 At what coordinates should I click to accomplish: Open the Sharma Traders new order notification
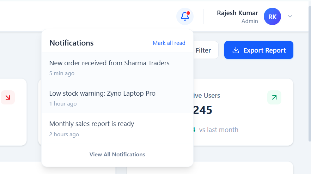click(109, 64)
